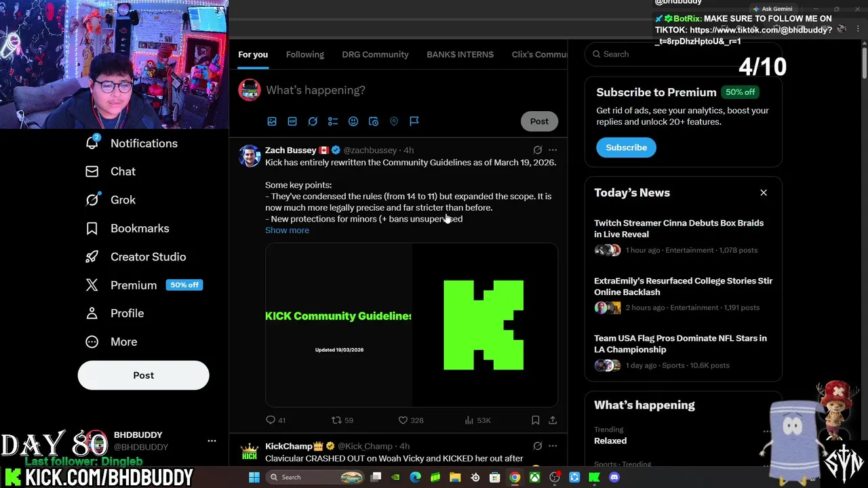
Task: Click the Post button in the composer
Action: [x=539, y=121]
